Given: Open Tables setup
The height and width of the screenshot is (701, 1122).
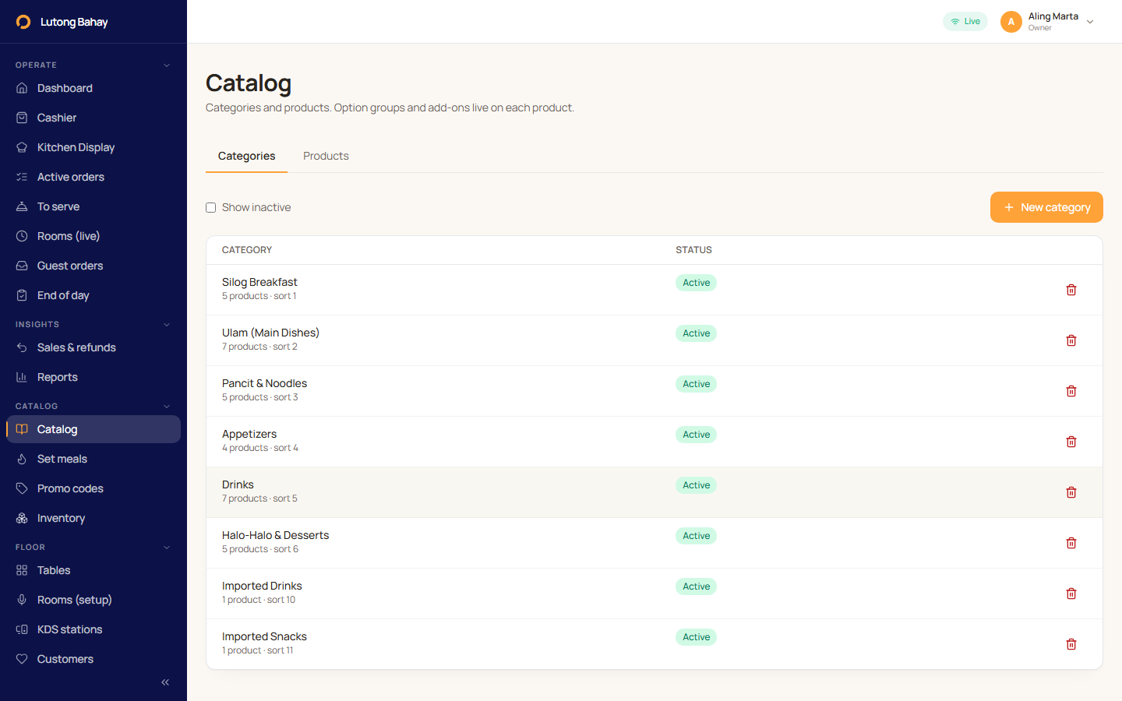Looking at the screenshot, I should (x=93, y=570).
